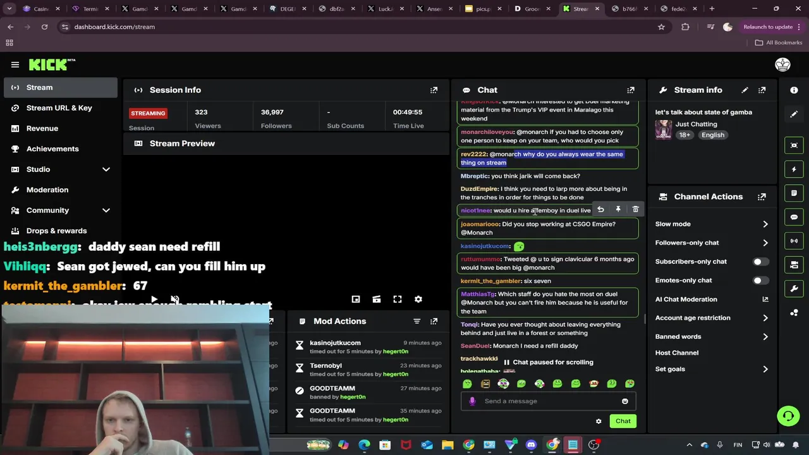This screenshot has height=455, width=809.
Task: Click the green Chat send button
Action: pyautogui.click(x=623, y=421)
